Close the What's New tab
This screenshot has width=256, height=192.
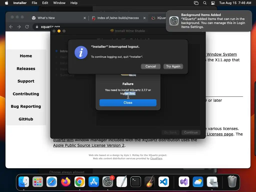coord(84,18)
